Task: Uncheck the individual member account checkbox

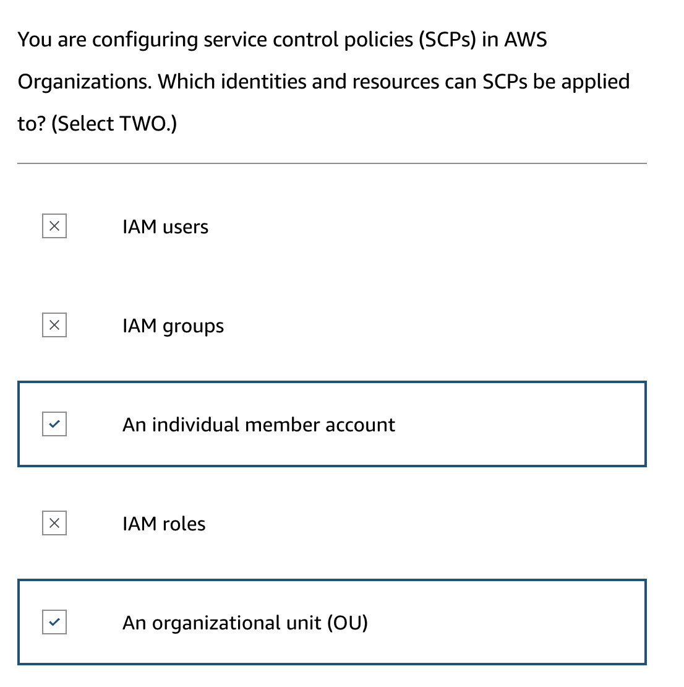Action: tap(54, 425)
